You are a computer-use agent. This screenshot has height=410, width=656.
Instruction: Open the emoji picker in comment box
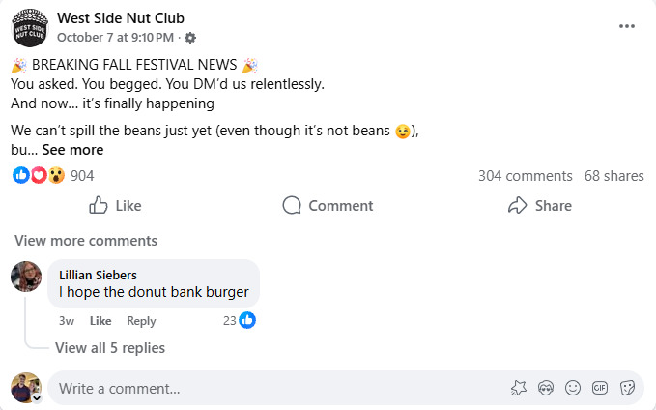[x=572, y=388]
